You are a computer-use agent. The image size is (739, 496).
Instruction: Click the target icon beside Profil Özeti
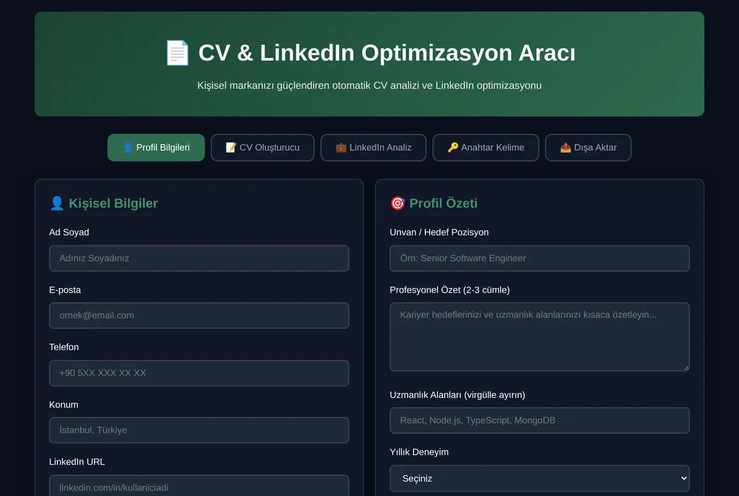397,203
